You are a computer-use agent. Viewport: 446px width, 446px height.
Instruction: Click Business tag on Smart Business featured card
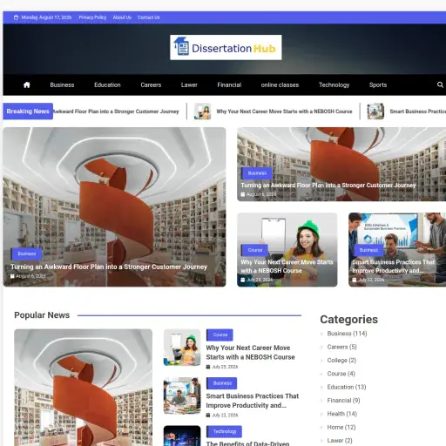[368, 250]
